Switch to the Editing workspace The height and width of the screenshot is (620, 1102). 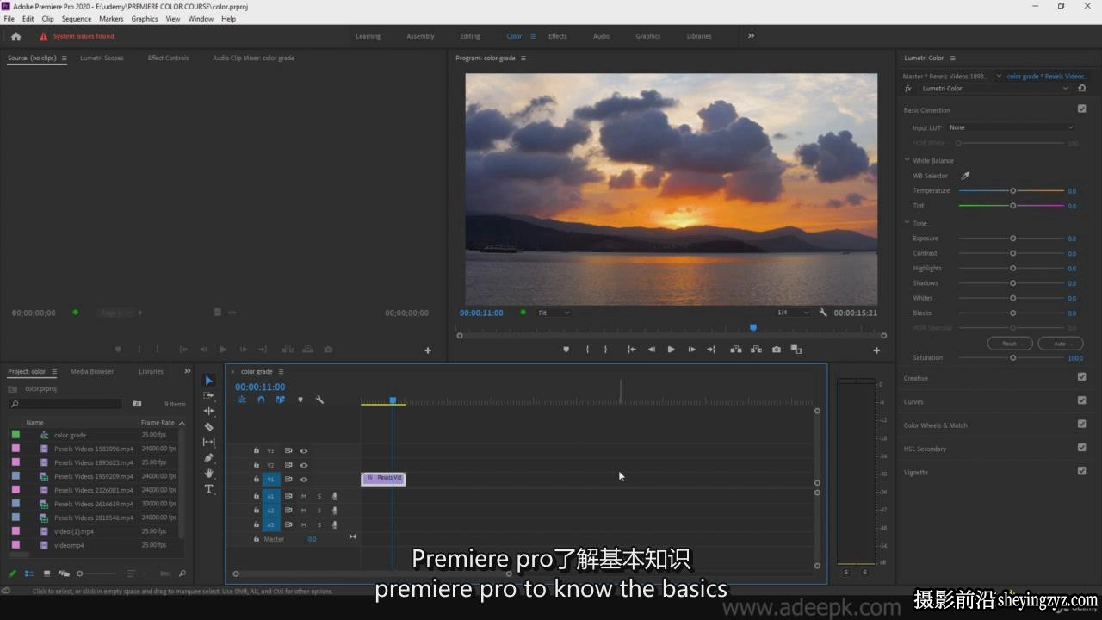coord(470,36)
